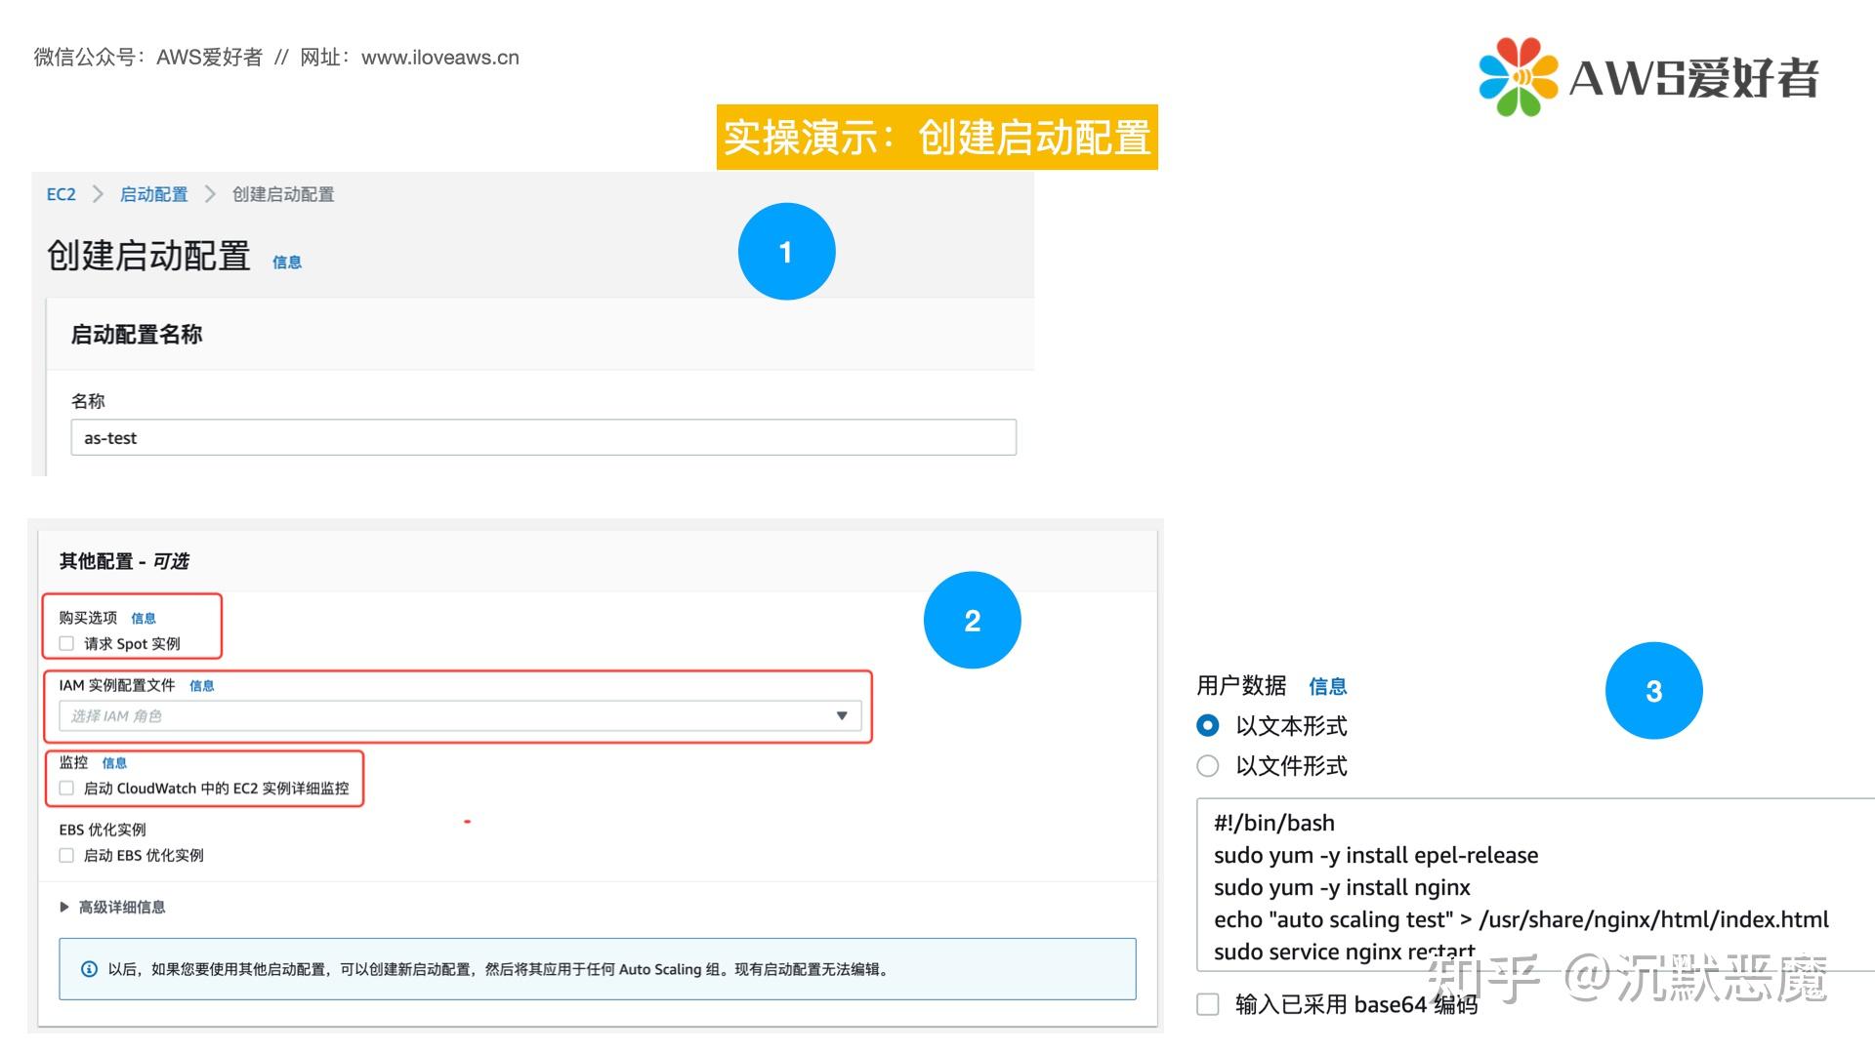Click the 其他配置 - 可选 heading
Image resolution: width=1875 pixels, height=1054 pixels.
(124, 561)
